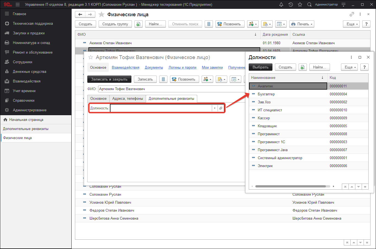Open the search magnifier icon in title bar
The width and height of the screenshot is (376, 249).
point(309,4)
